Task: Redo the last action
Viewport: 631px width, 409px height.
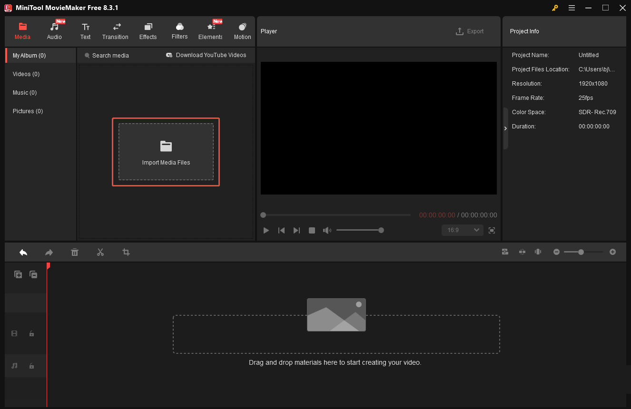Action: coord(49,252)
